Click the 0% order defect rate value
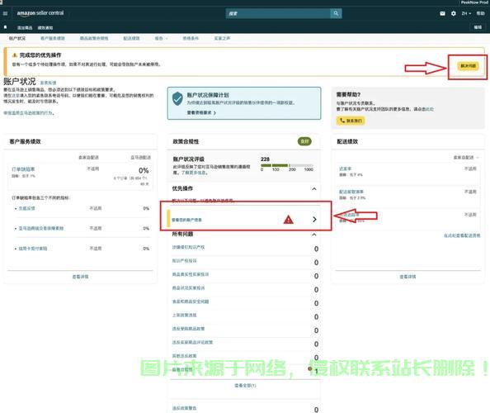The width and height of the screenshot is (490, 413). pyautogui.click(x=144, y=170)
